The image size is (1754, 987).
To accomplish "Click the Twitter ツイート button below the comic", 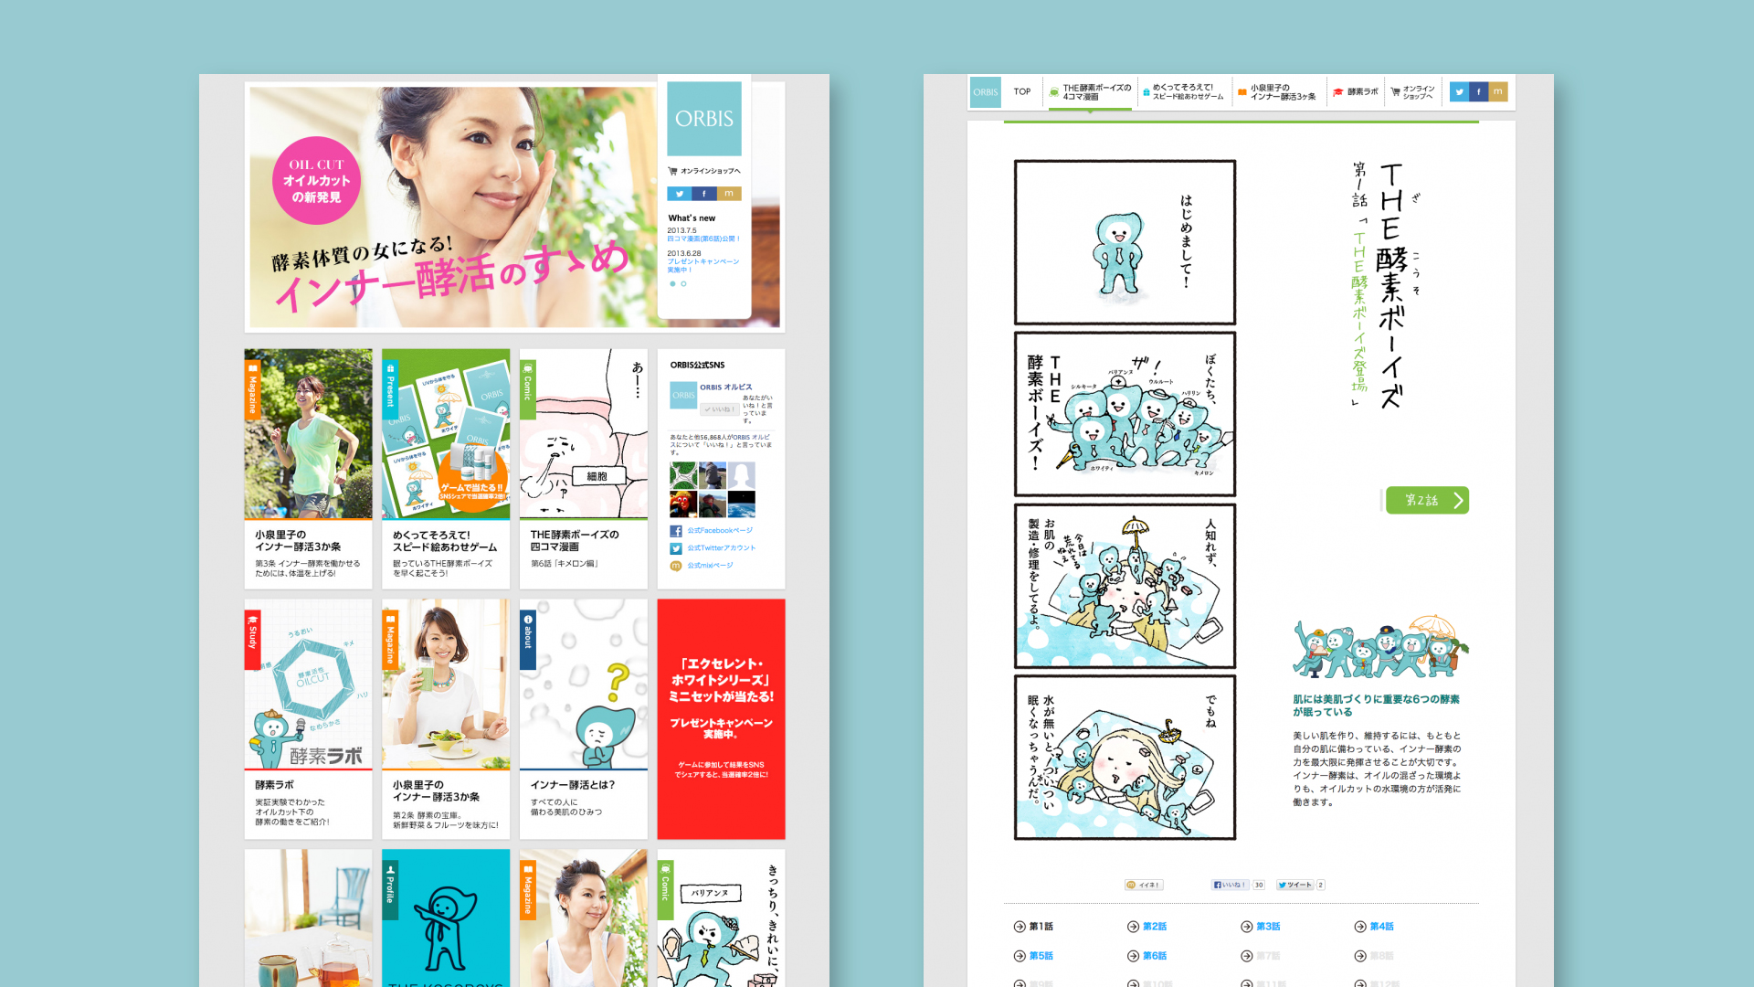I will 1294,885.
